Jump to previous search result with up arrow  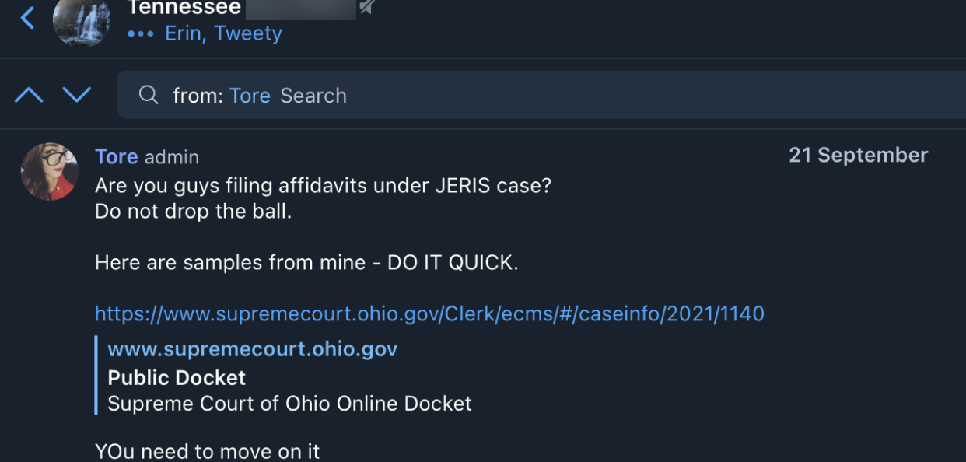(x=30, y=95)
